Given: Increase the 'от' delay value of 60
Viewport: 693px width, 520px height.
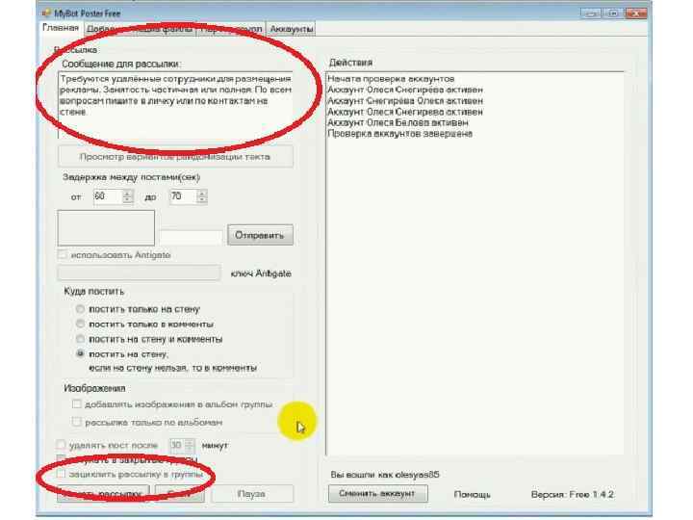Looking at the screenshot, I should click(127, 193).
